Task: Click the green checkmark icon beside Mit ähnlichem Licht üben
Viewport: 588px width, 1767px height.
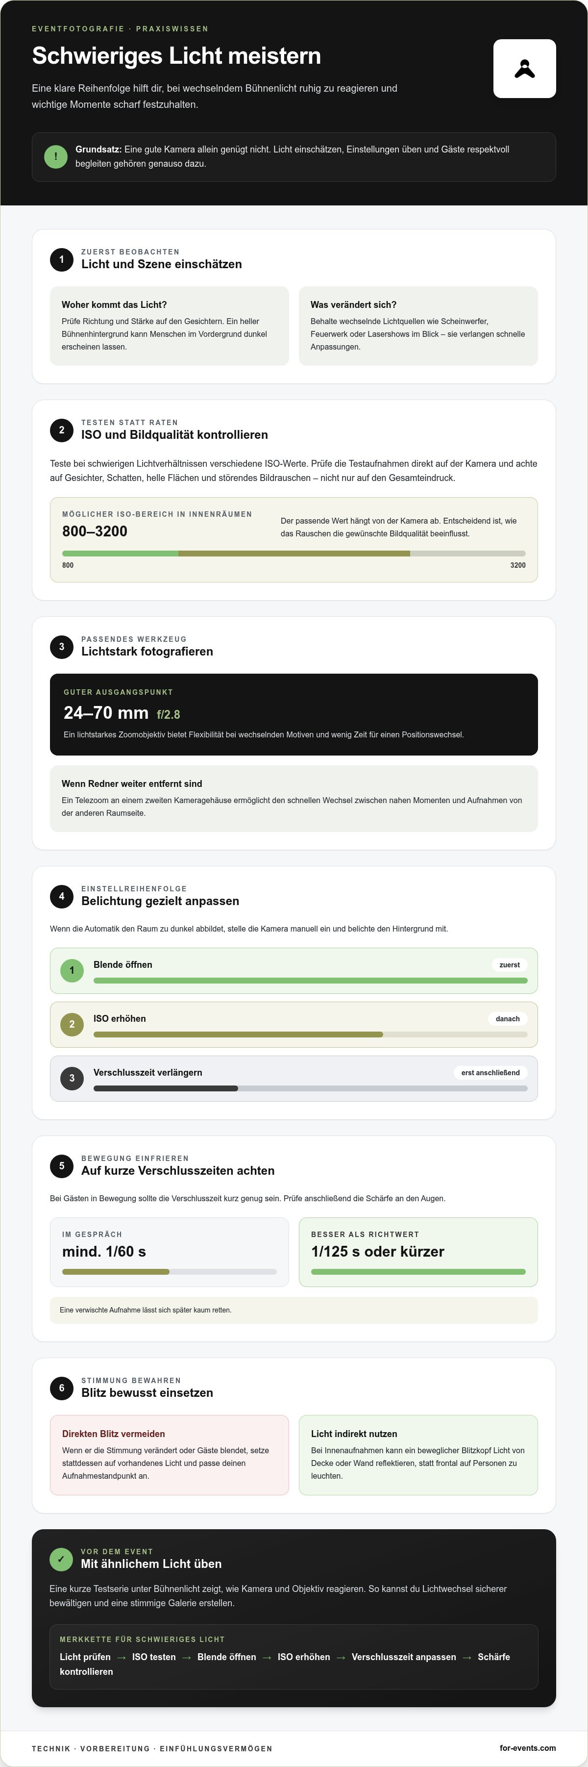Action: click(x=61, y=1559)
